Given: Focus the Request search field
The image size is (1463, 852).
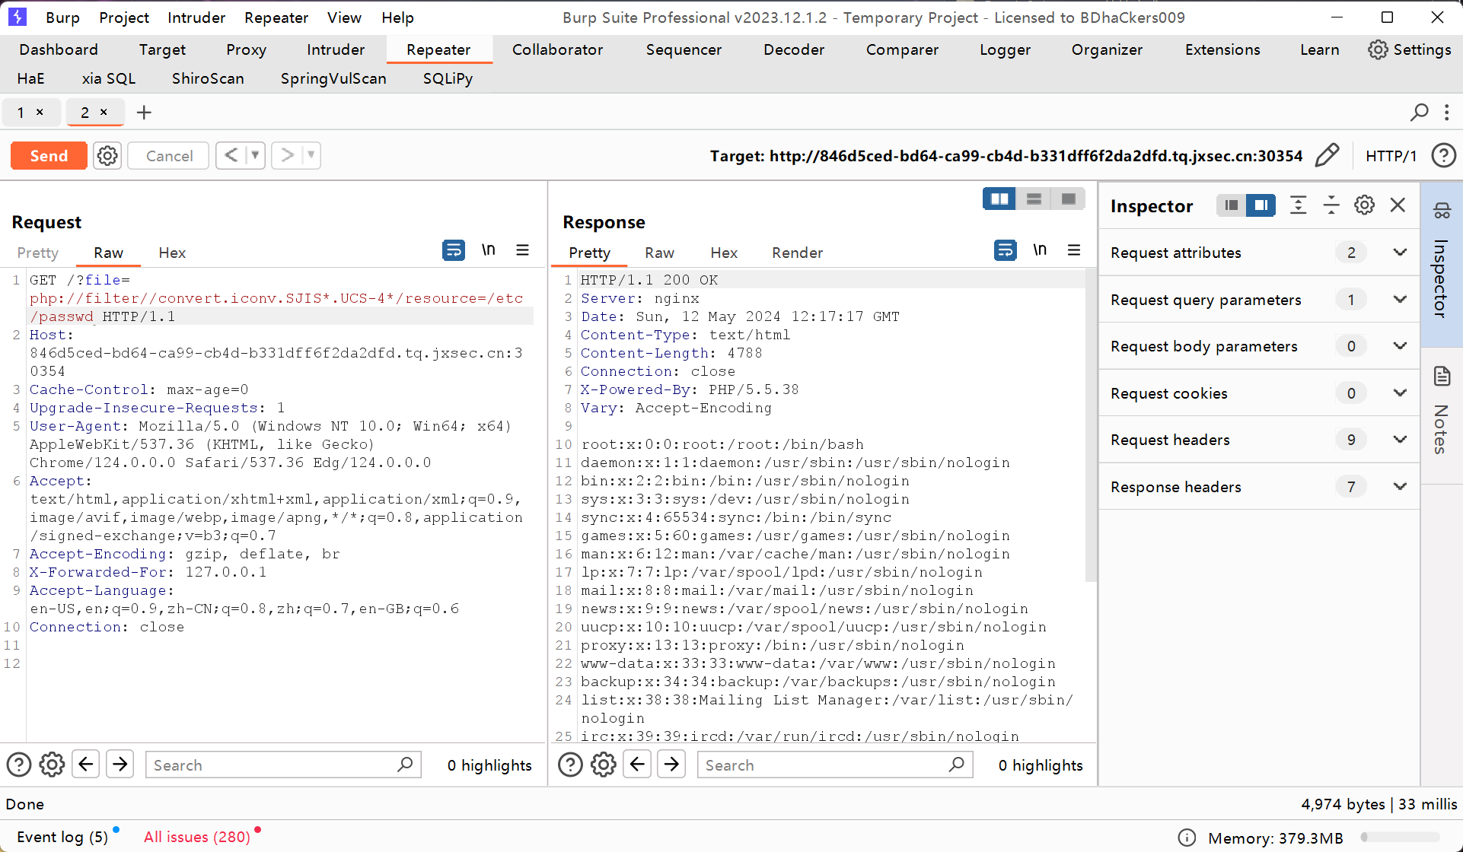Looking at the screenshot, I should coord(283,765).
